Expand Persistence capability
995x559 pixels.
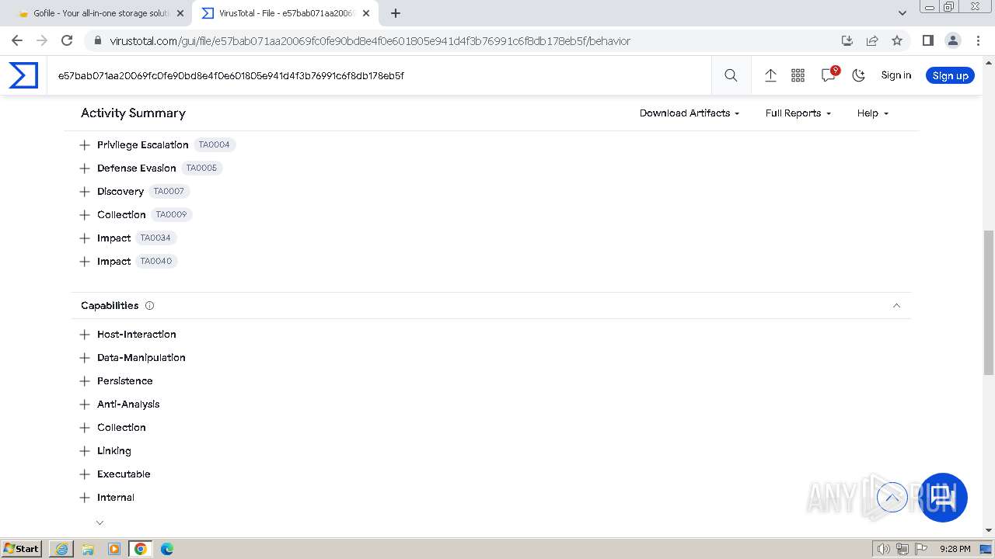click(x=85, y=381)
